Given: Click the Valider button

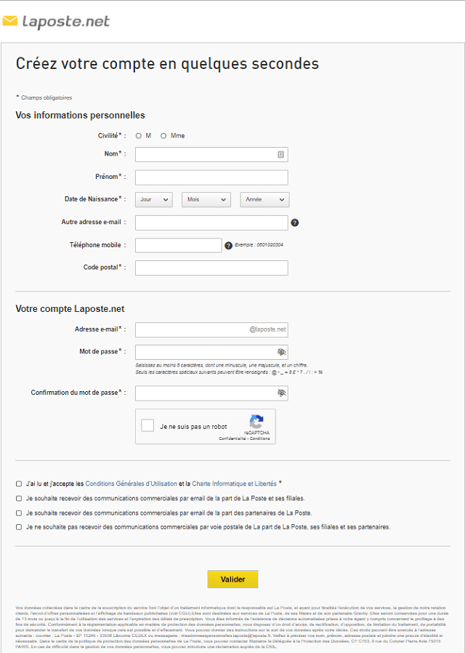Looking at the screenshot, I should click(x=232, y=579).
